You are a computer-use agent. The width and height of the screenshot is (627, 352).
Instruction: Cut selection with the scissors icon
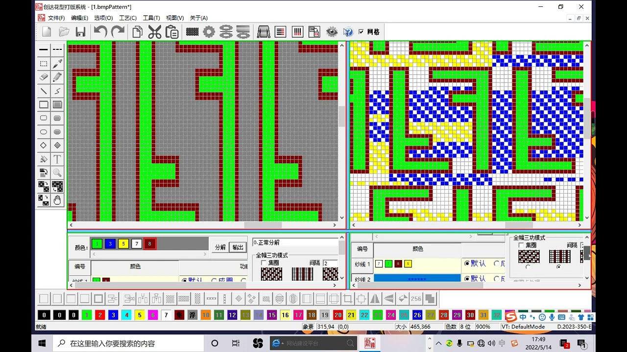point(155,32)
